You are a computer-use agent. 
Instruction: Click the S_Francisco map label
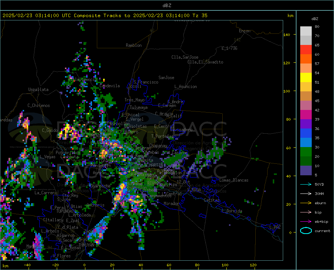(146, 82)
